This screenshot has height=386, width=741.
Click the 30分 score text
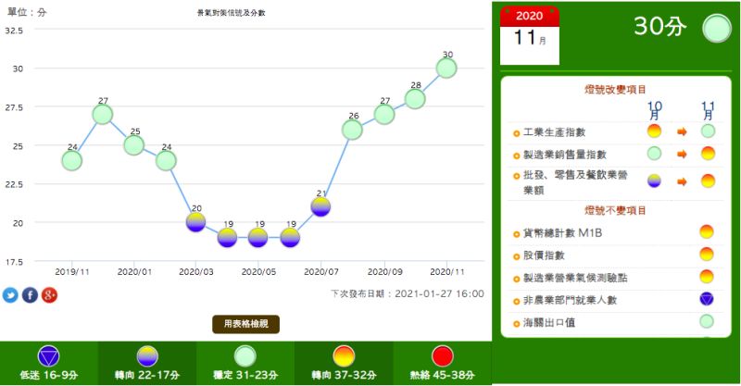(659, 26)
